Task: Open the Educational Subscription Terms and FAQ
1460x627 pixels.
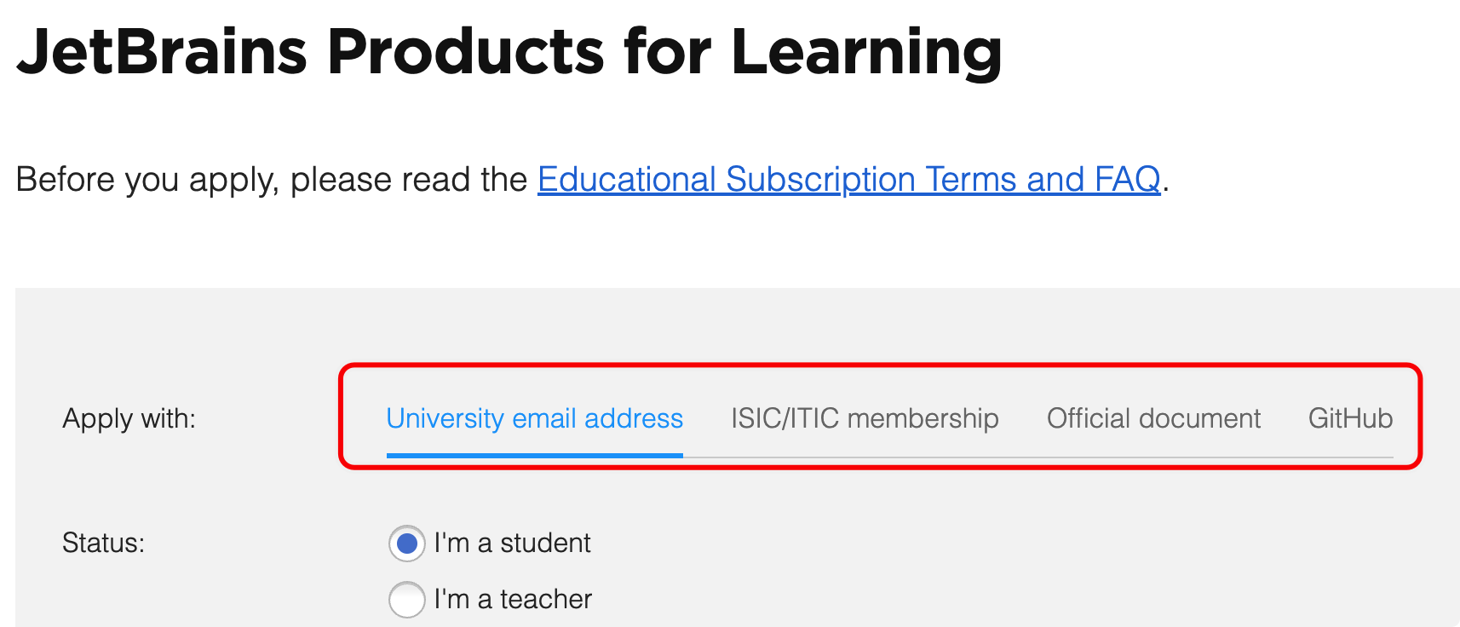Action: pos(848,179)
